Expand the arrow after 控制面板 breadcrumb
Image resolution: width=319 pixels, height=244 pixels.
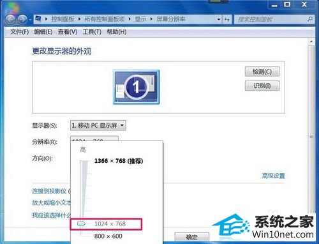[x=79, y=19]
